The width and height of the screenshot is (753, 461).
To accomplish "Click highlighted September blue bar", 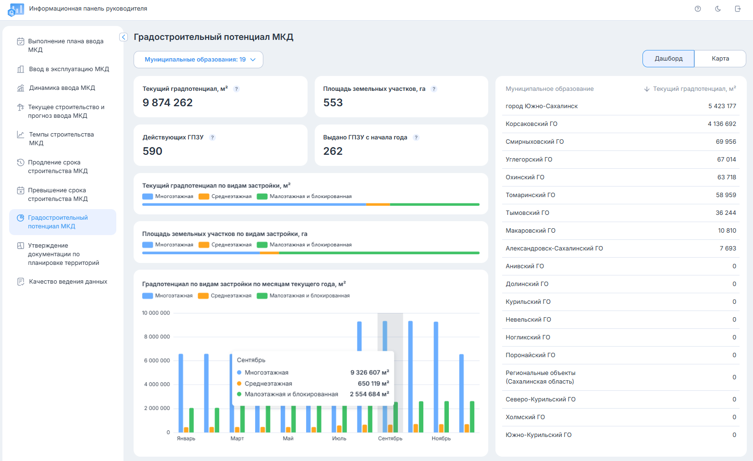I will click(385, 336).
